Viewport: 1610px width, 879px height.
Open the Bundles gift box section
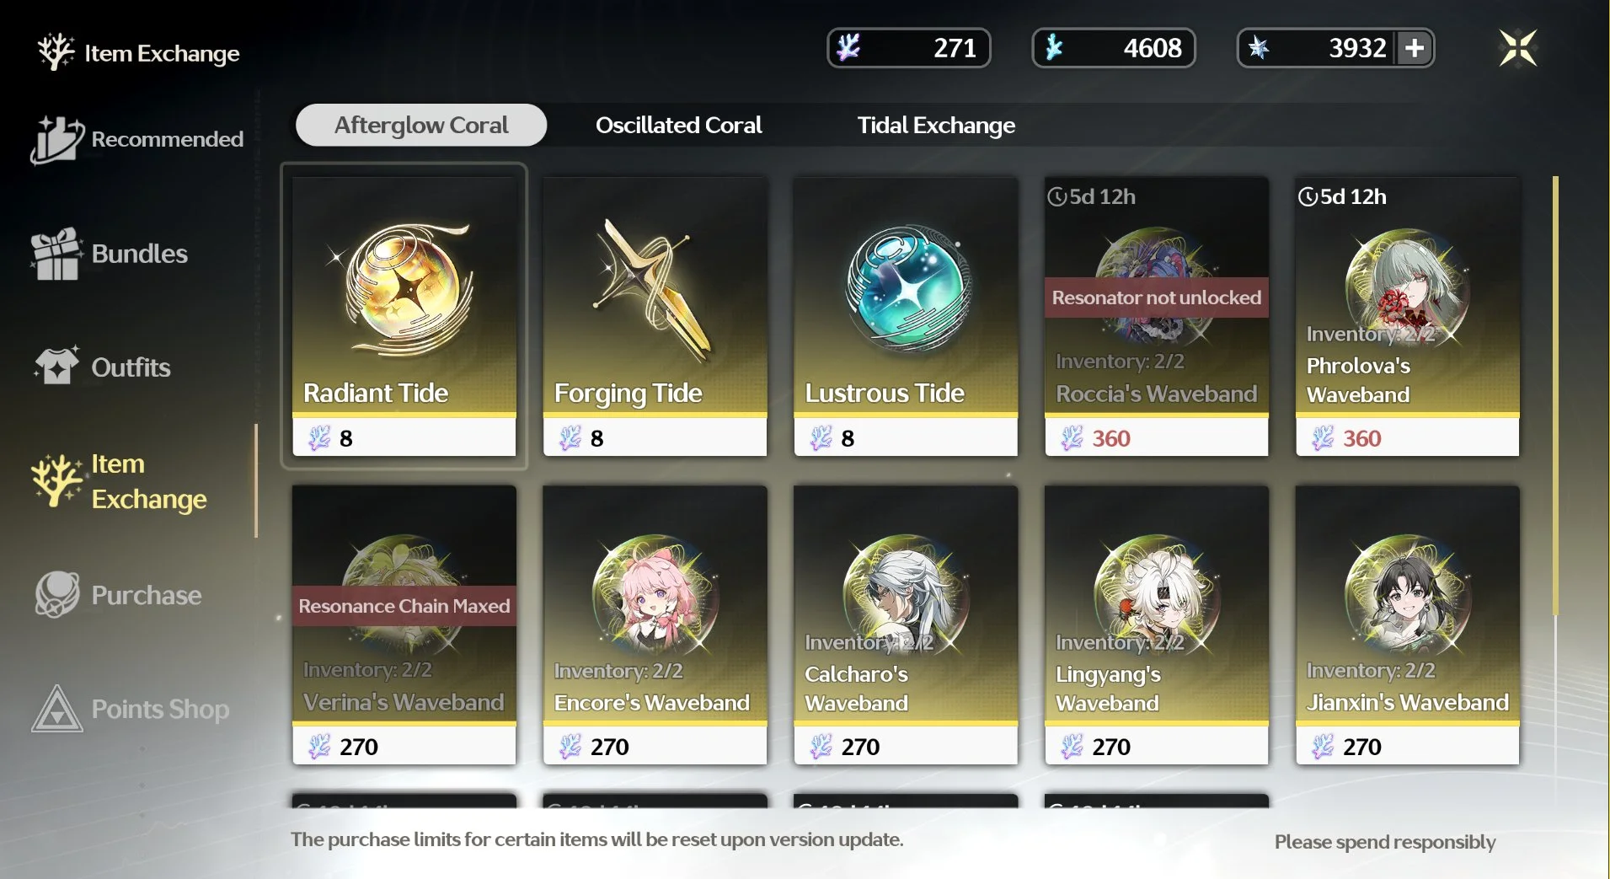(x=110, y=254)
